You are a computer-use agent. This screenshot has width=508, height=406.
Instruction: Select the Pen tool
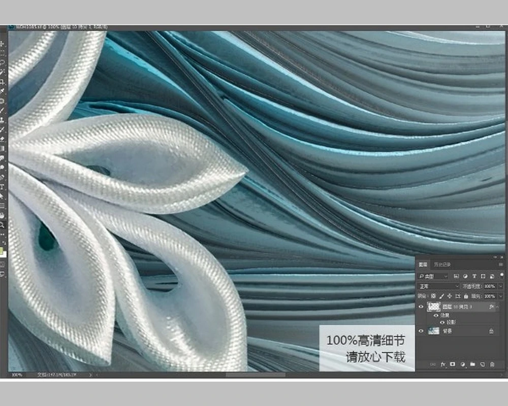point(3,177)
